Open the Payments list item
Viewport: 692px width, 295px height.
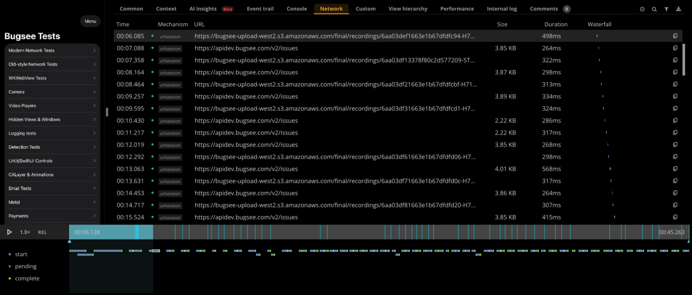tap(53, 216)
